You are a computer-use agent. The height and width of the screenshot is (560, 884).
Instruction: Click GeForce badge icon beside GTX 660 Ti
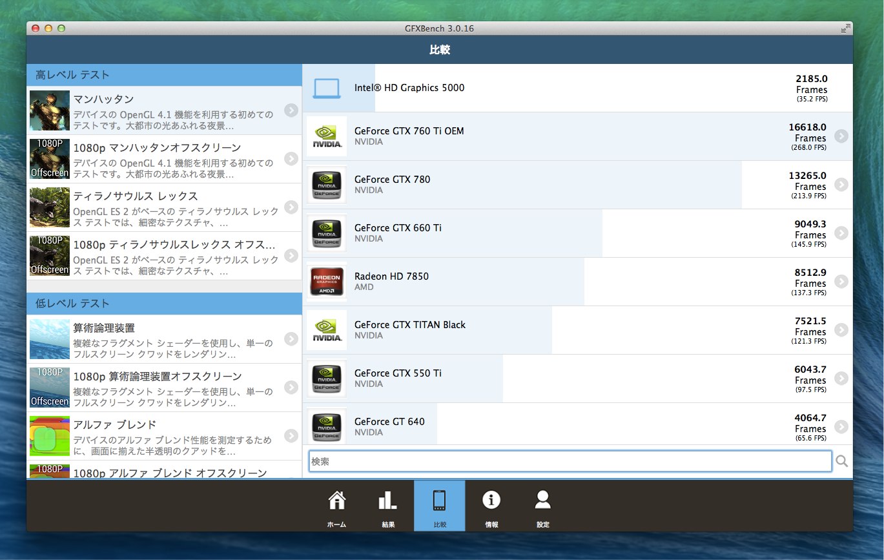pyautogui.click(x=327, y=233)
